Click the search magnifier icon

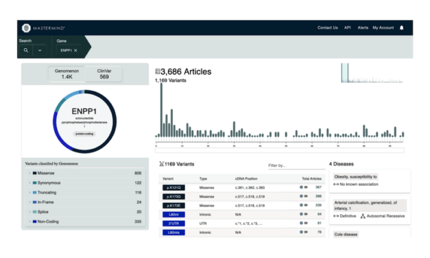pyautogui.click(x=26, y=50)
